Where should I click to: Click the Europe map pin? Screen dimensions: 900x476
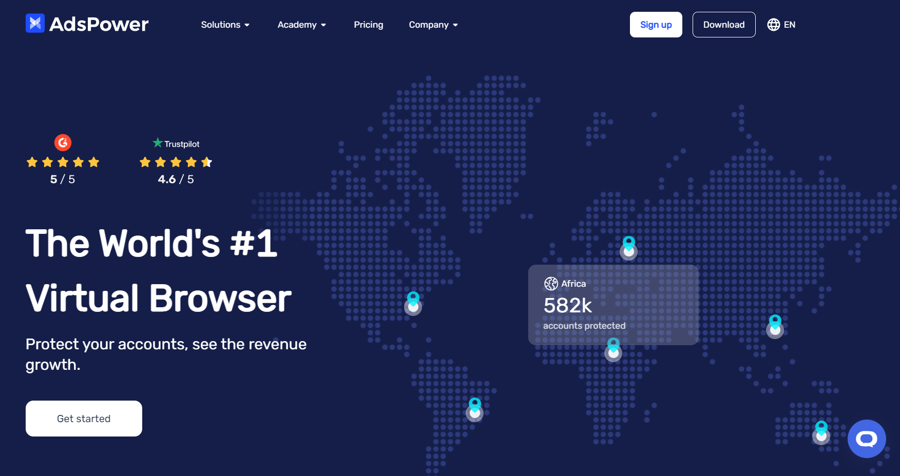point(629,248)
